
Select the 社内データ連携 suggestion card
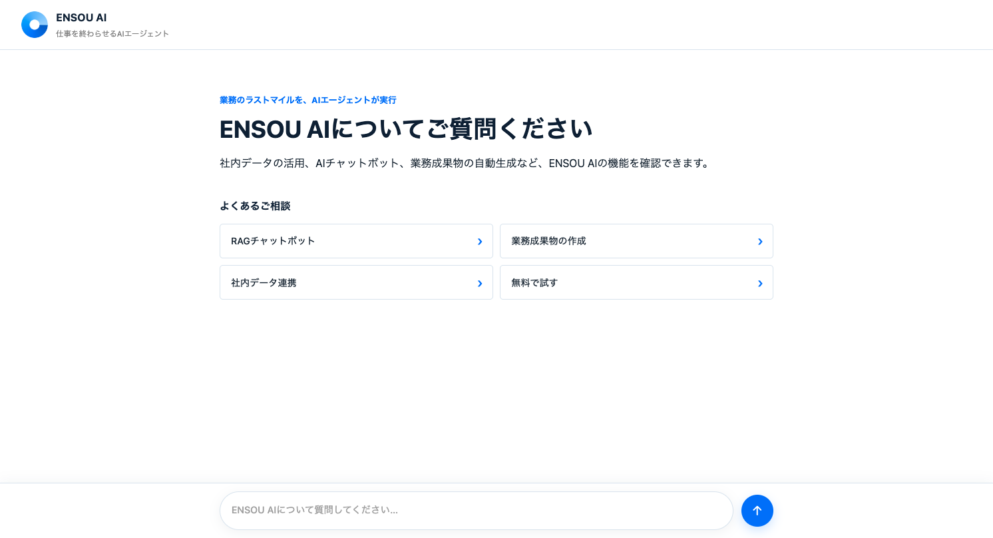click(x=356, y=282)
